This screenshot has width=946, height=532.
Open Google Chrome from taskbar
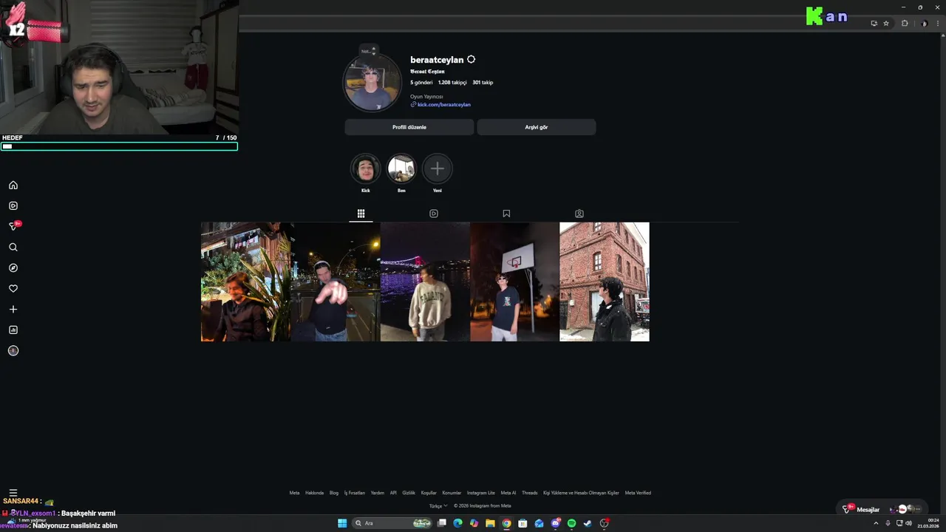(x=506, y=523)
